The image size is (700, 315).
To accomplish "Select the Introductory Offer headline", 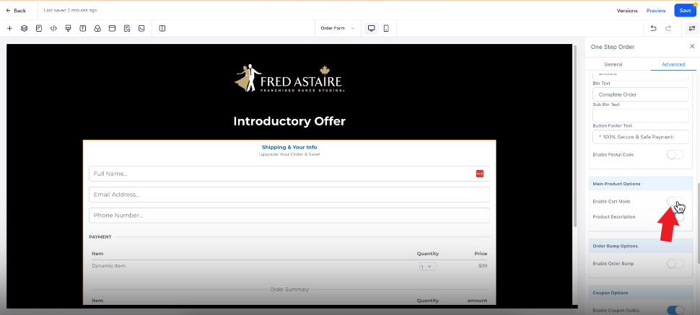I will click(289, 121).
